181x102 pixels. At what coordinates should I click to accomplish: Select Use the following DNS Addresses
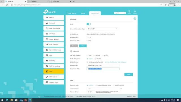tap(106, 62)
